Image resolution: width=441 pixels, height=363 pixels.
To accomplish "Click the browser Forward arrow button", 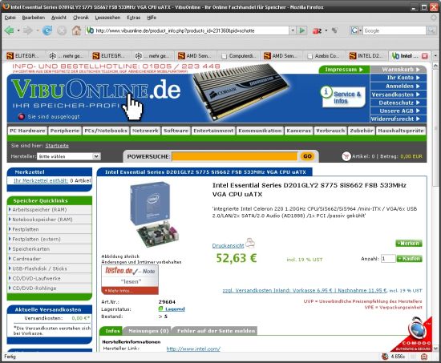I will [28, 30].
